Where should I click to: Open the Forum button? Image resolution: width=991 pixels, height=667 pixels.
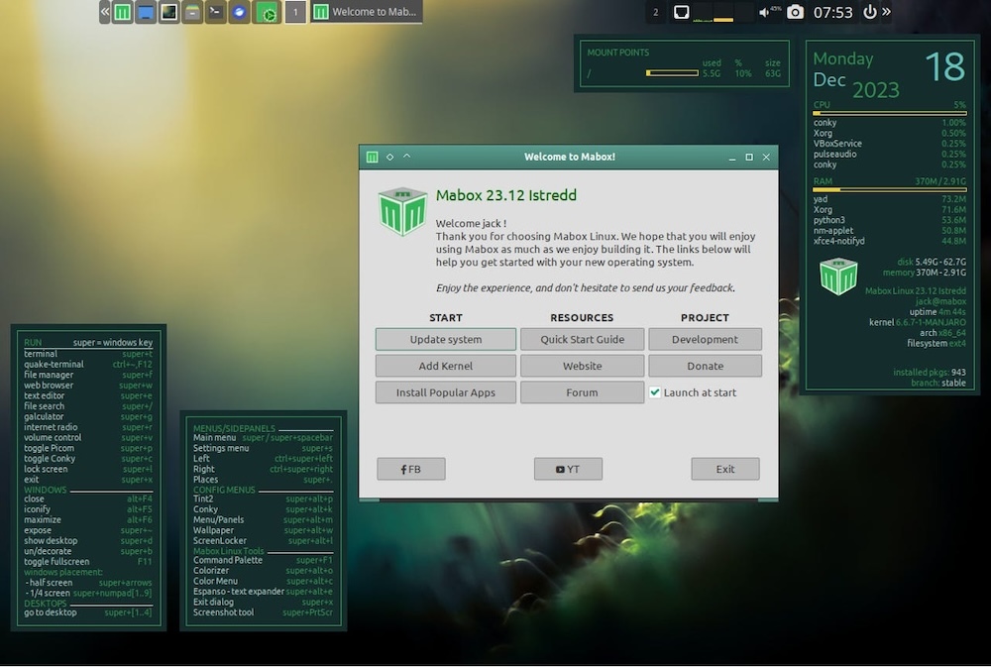coord(582,392)
